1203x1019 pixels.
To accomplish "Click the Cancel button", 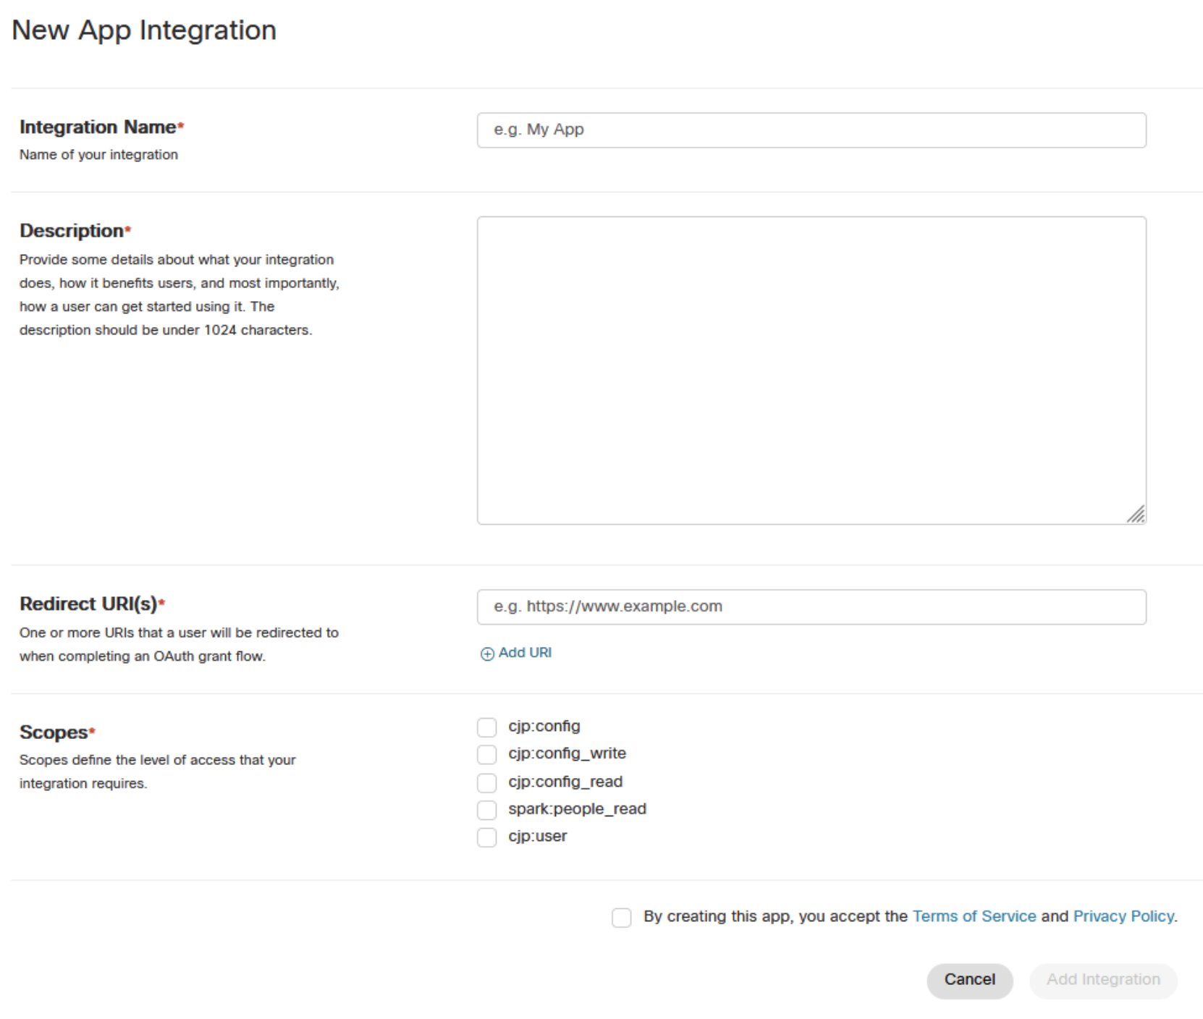I will click(970, 981).
